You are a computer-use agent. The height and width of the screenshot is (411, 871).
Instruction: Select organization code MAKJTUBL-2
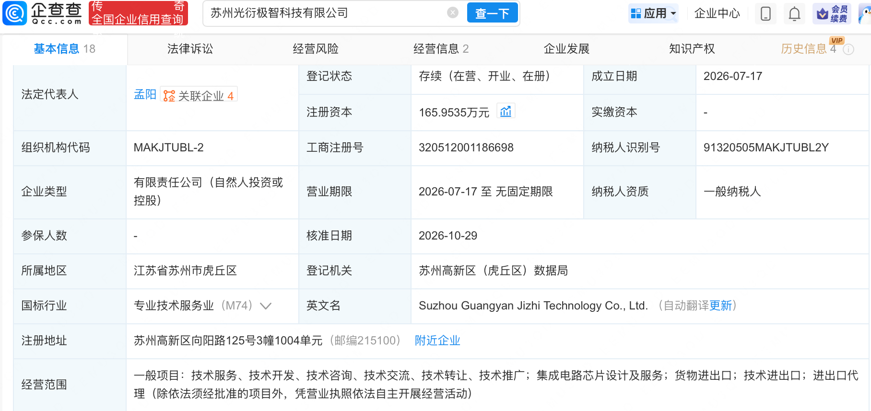pos(169,148)
